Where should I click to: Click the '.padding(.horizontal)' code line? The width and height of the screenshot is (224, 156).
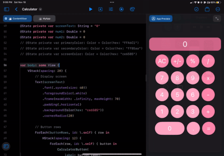tap(62, 105)
